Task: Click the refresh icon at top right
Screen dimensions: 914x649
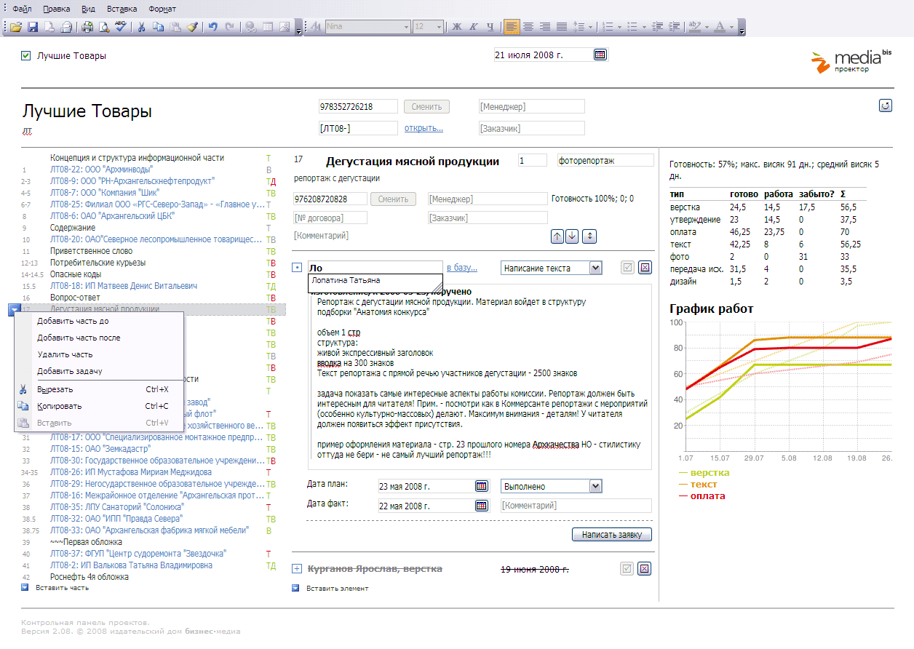Action: coord(885,106)
